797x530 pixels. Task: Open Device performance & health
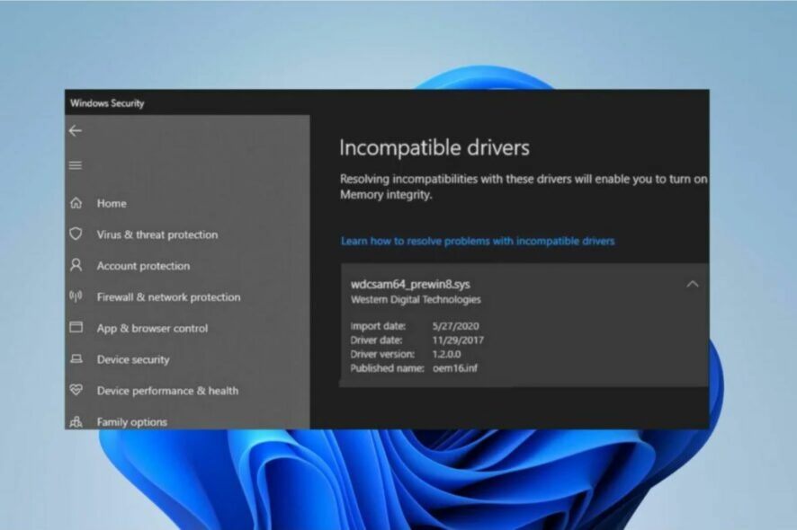(x=167, y=391)
